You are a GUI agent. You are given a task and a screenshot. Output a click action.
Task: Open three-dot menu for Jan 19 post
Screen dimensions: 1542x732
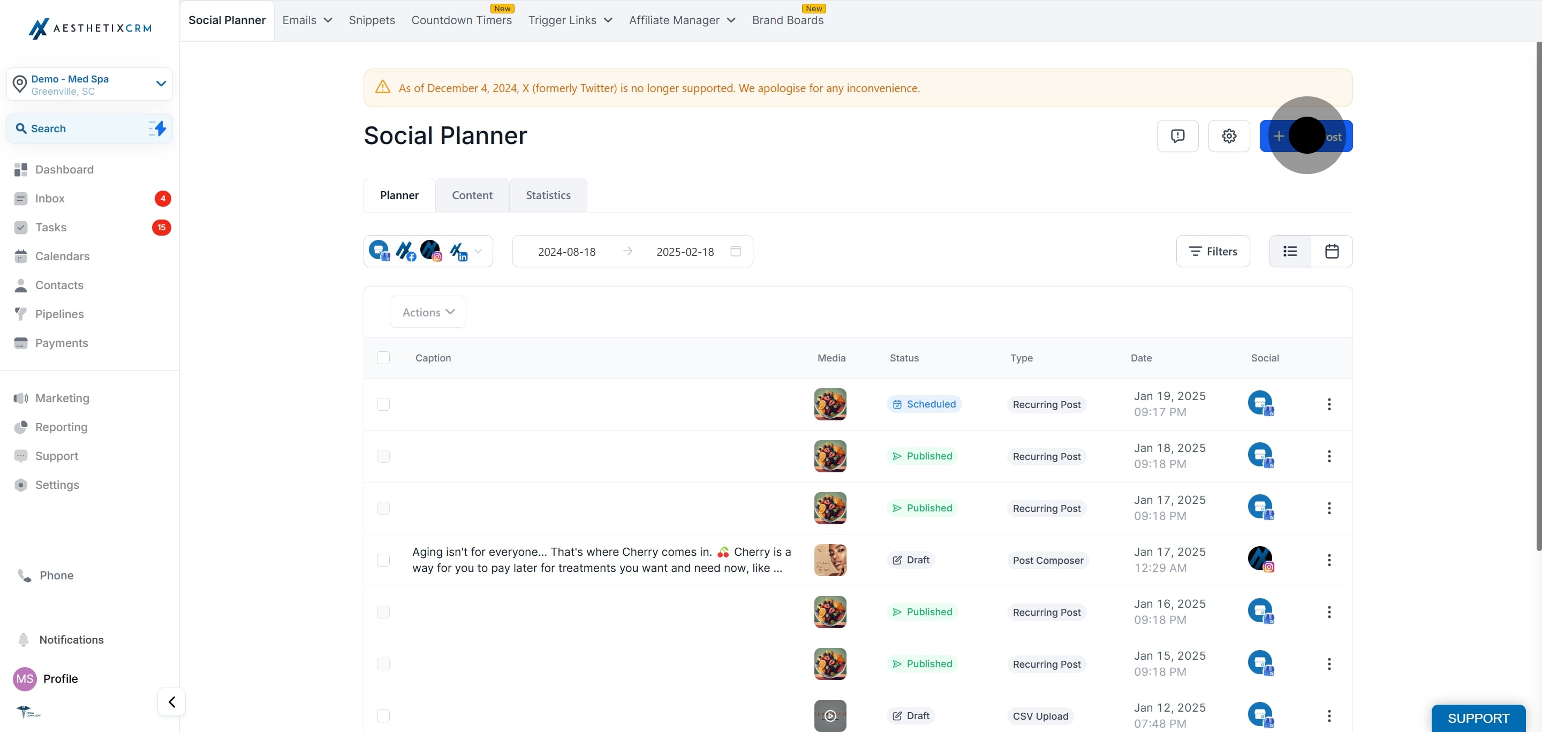pos(1329,405)
